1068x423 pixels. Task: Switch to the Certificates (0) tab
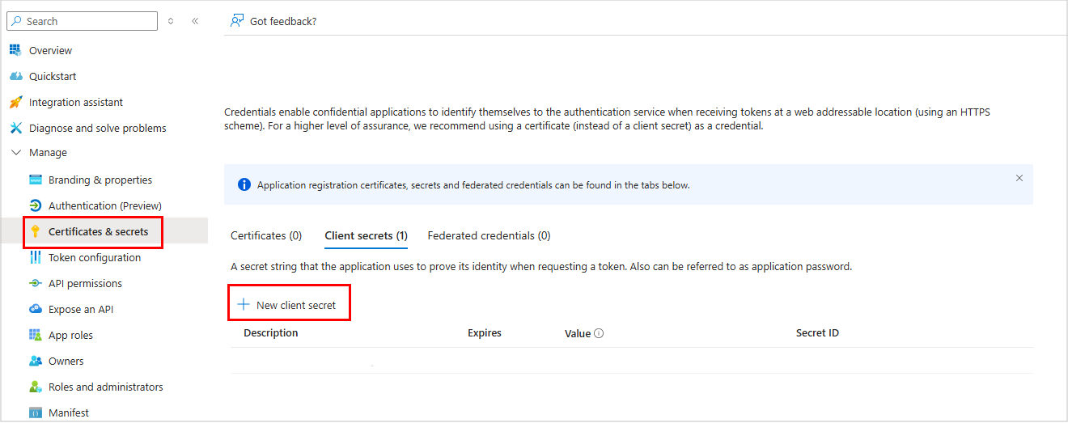[266, 235]
